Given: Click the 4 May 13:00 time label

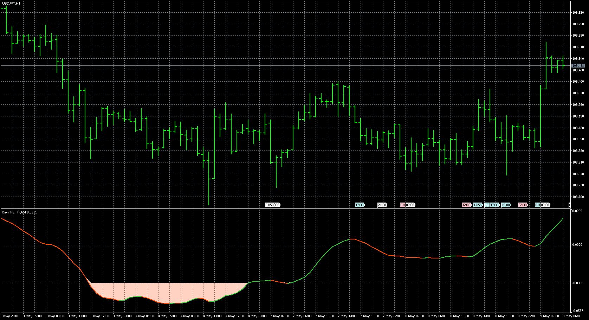Looking at the screenshot, I should point(213,316).
